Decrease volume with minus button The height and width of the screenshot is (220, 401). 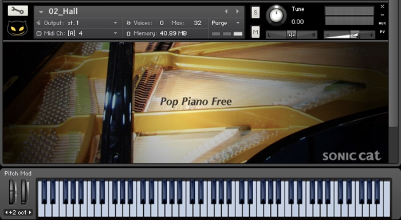(328, 35)
